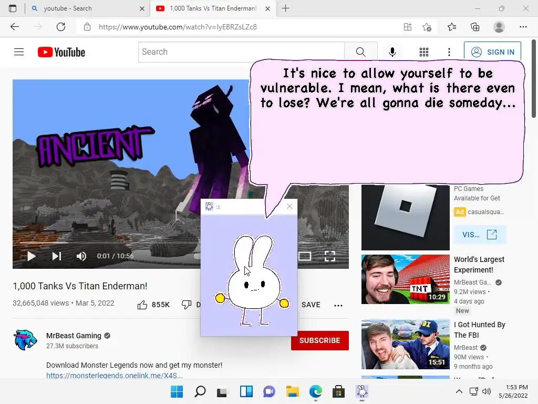The width and height of the screenshot is (538, 404).
Task: Open the install app icon in the address bar
Action: [x=408, y=27]
